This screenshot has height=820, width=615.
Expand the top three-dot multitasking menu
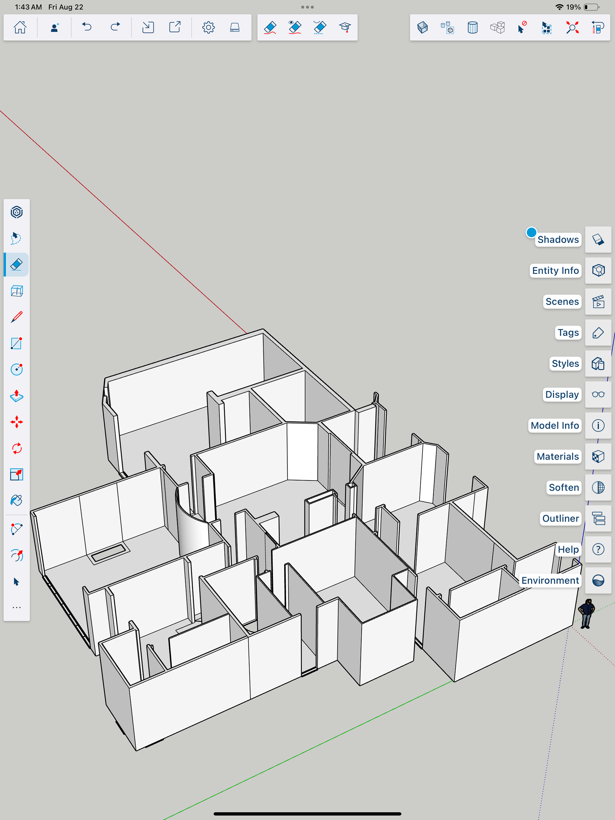click(307, 7)
